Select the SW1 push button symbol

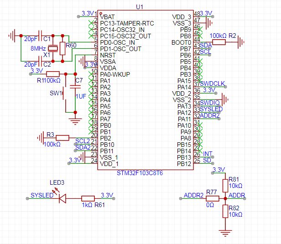coord(64,93)
